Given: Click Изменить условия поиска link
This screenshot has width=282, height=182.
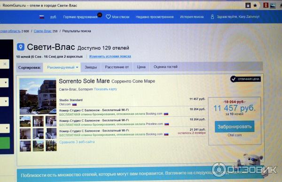Looking at the screenshot, I should (x=110, y=56).
